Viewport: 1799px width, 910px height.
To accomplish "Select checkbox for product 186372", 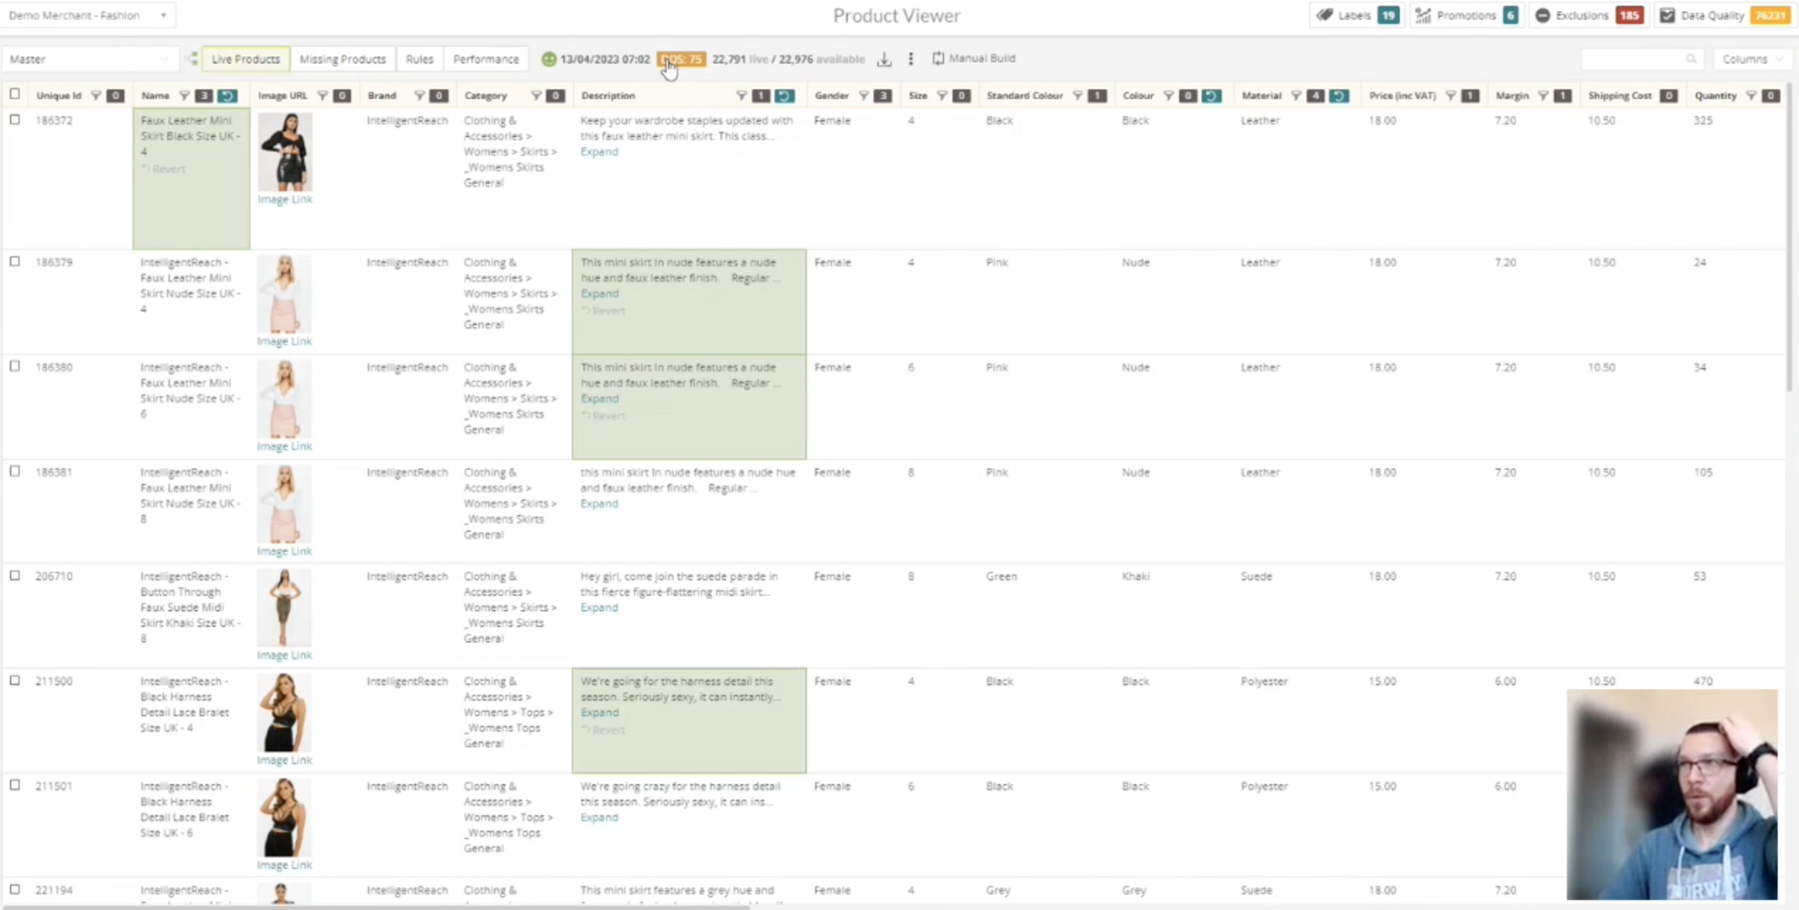I will (15, 120).
